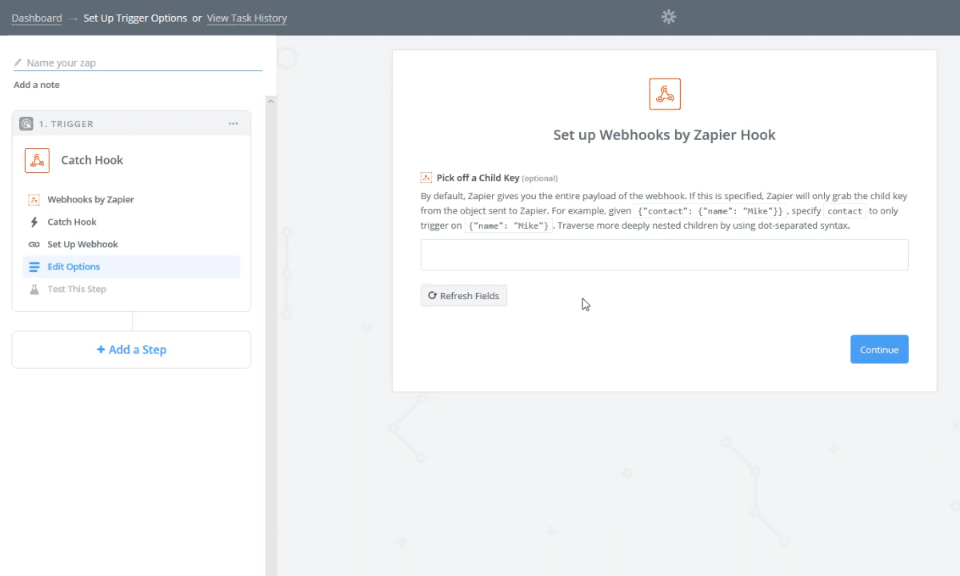Click the pencil icon beside zap name
The image size is (960, 576).
click(x=18, y=62)
